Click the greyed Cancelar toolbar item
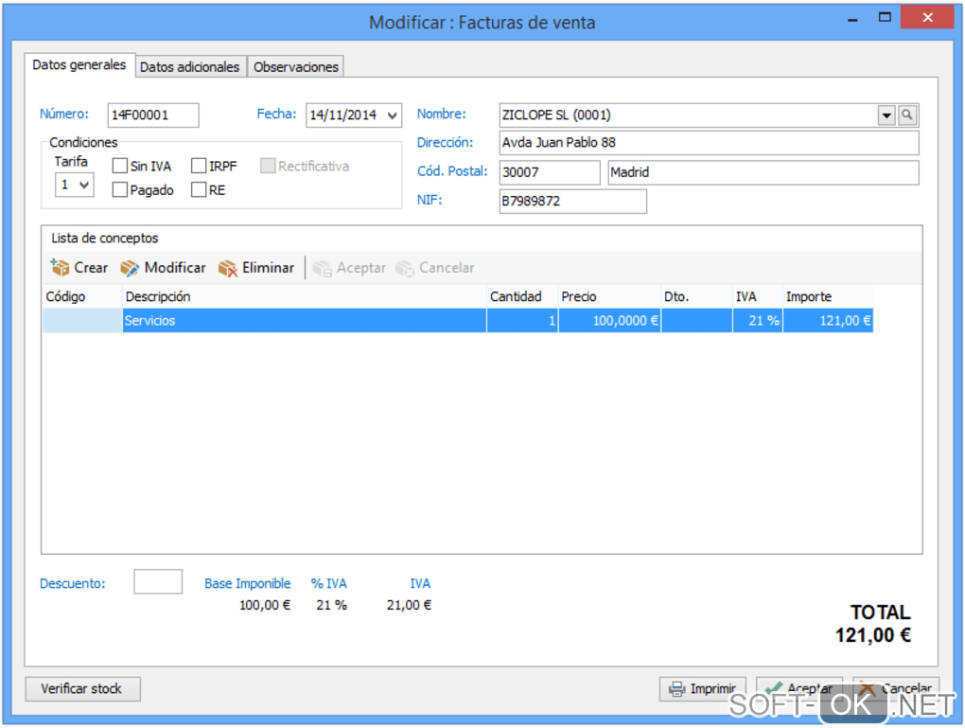Image resolution: width=965 pixels, height=728 pixels. [x=435, y=268]
